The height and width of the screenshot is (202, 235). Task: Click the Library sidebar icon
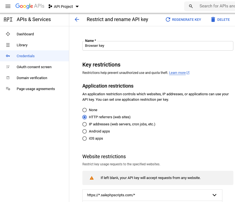pyautogui.click(x=8, y=45)
